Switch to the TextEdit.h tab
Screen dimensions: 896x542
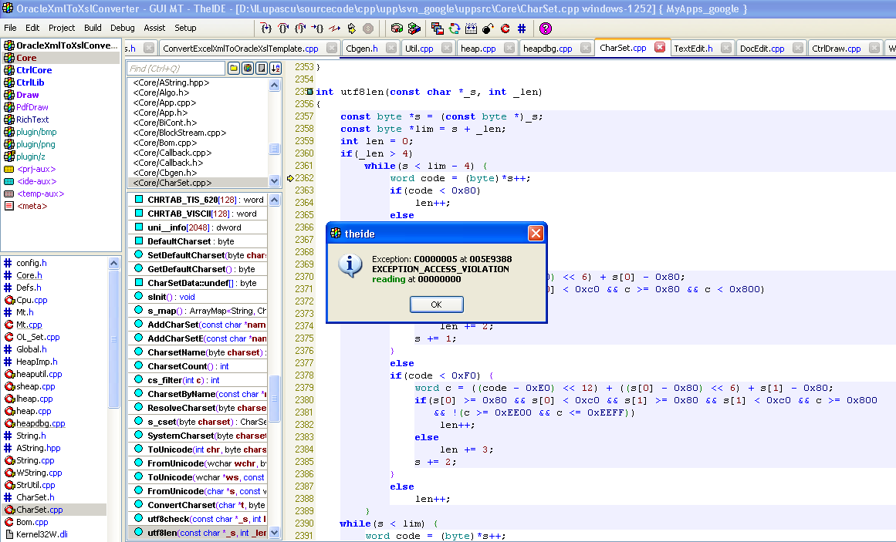(x=693, y=48)
